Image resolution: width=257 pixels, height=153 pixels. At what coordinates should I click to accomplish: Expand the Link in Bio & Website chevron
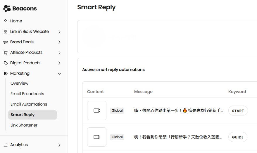59,32
